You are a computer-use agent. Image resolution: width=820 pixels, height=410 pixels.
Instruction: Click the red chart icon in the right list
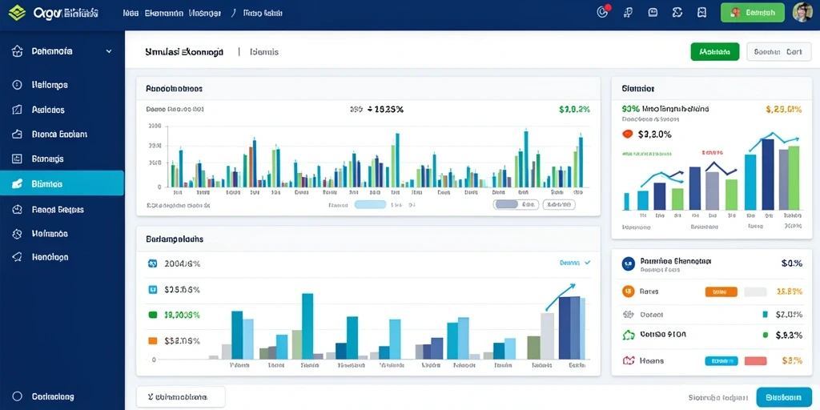[x=628, y=360]
